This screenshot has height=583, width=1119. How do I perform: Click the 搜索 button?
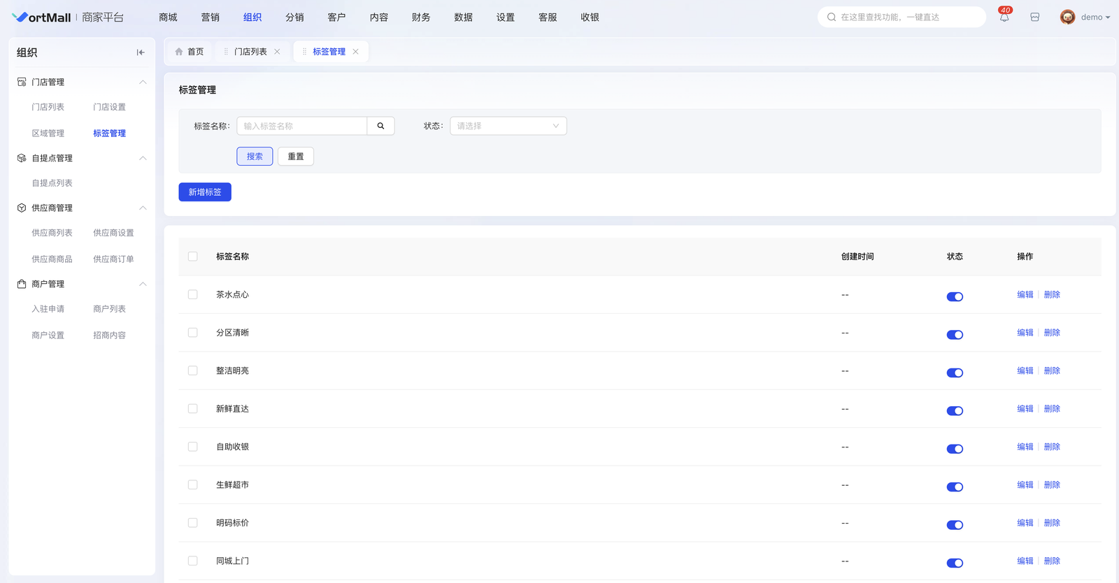click(x=255, y=157)
